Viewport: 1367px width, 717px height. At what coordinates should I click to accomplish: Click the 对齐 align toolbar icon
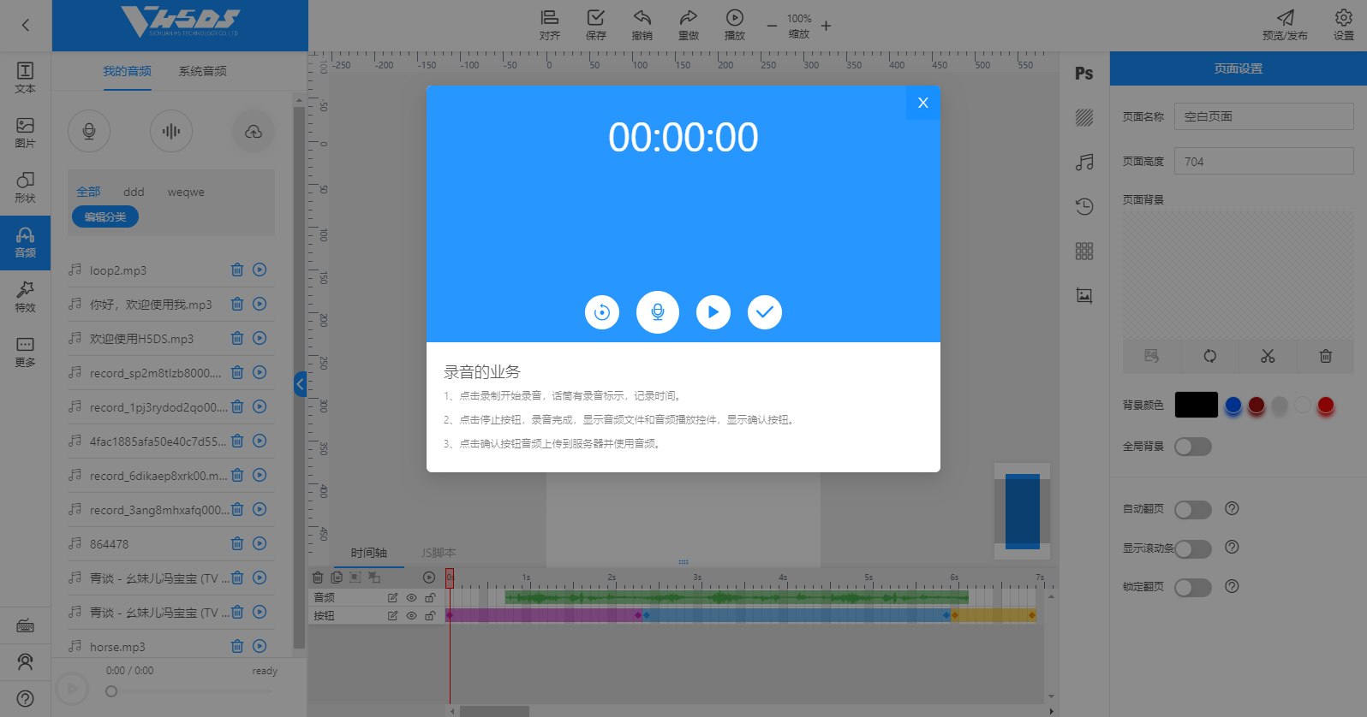550,25
